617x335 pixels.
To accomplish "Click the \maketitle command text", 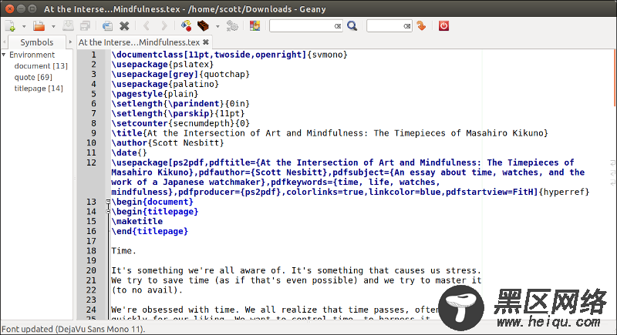I will pos(137,222).
